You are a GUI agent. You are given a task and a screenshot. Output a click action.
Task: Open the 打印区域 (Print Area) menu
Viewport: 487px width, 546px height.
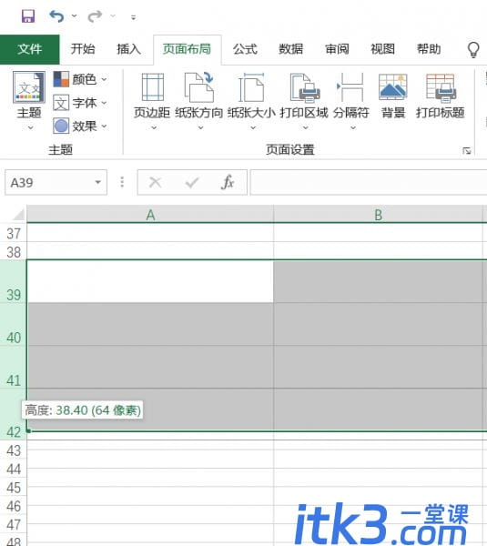pos(304,101)
